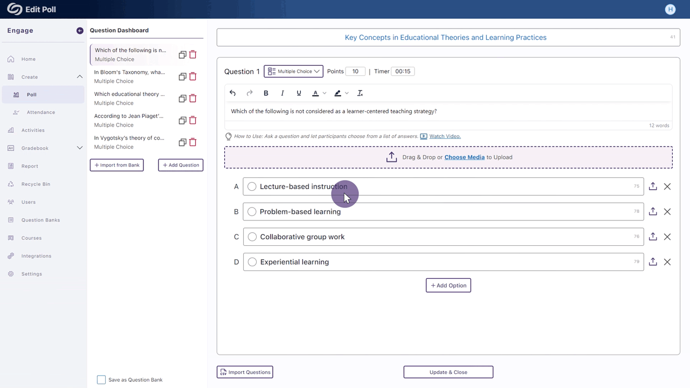The width and height of the screenshot is (690, 388).
Task: Click the undo arrow in the editor toolbar
Action: (232, 93)
